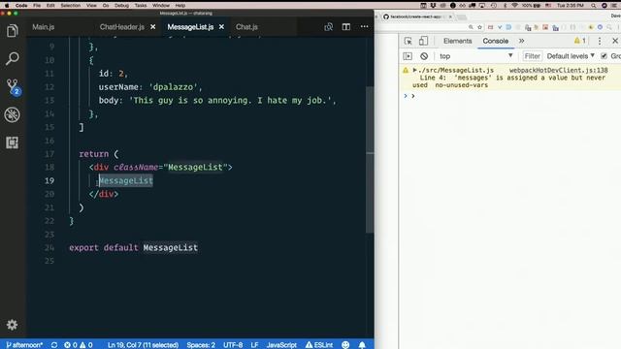Open the DevTools three-dot customize menu
Image resolution: width=621 pixels, height=349 pixels.
point(600,41)
